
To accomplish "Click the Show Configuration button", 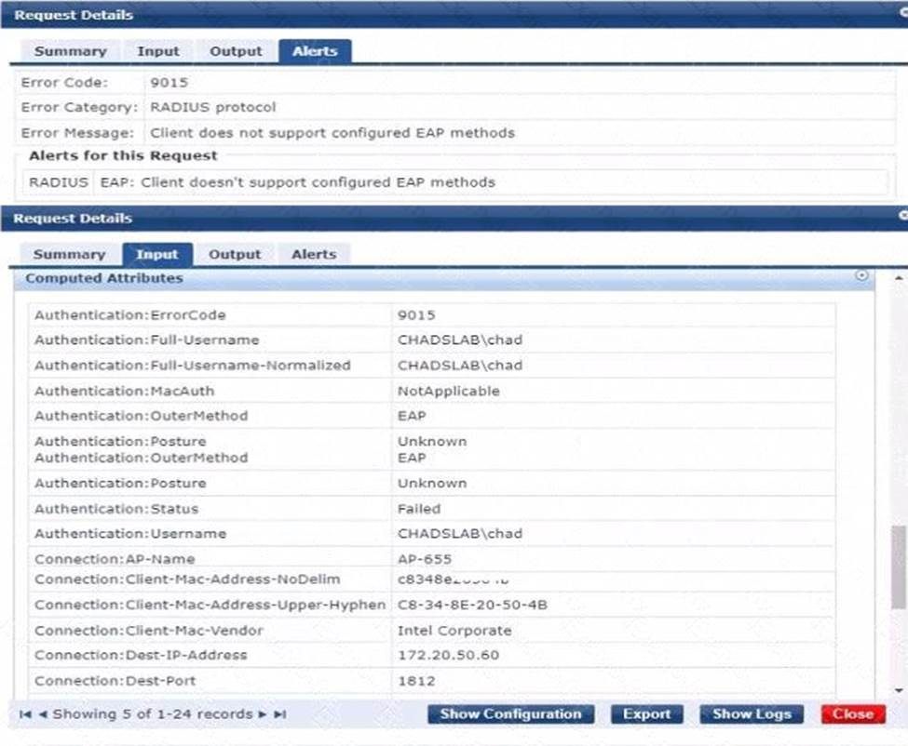I will click(510, 714).
